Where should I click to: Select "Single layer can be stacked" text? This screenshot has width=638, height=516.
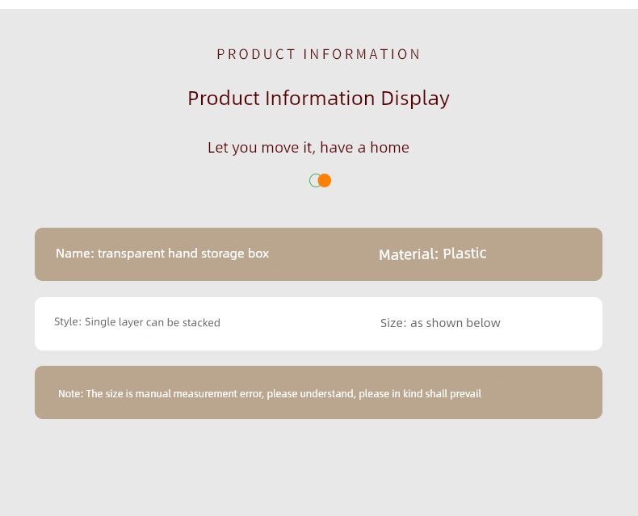[153, 323]
